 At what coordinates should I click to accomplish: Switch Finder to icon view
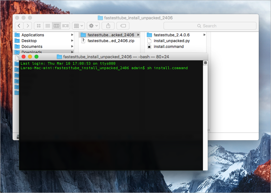pos(39,26)
